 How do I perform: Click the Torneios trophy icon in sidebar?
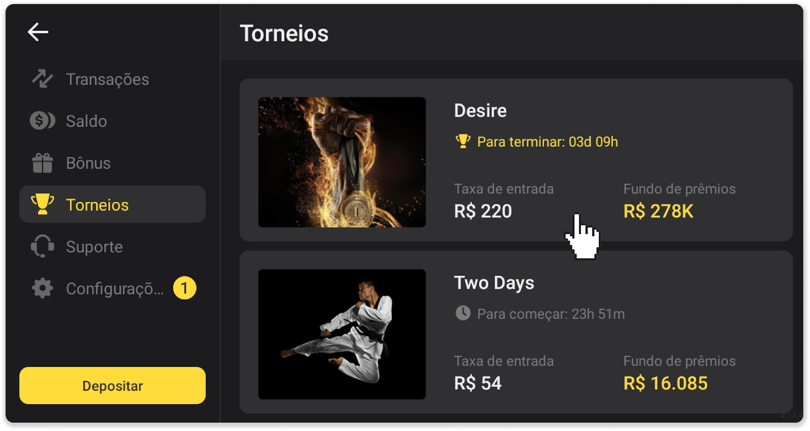(43, 204)
